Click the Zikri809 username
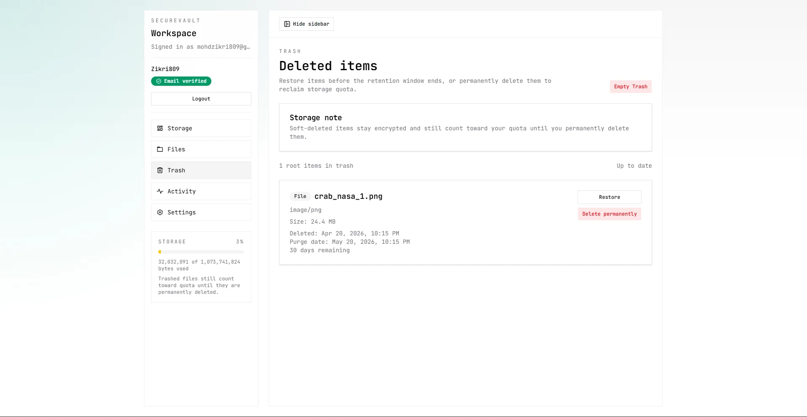The image size is (807, 417). [x=165, y=69]
